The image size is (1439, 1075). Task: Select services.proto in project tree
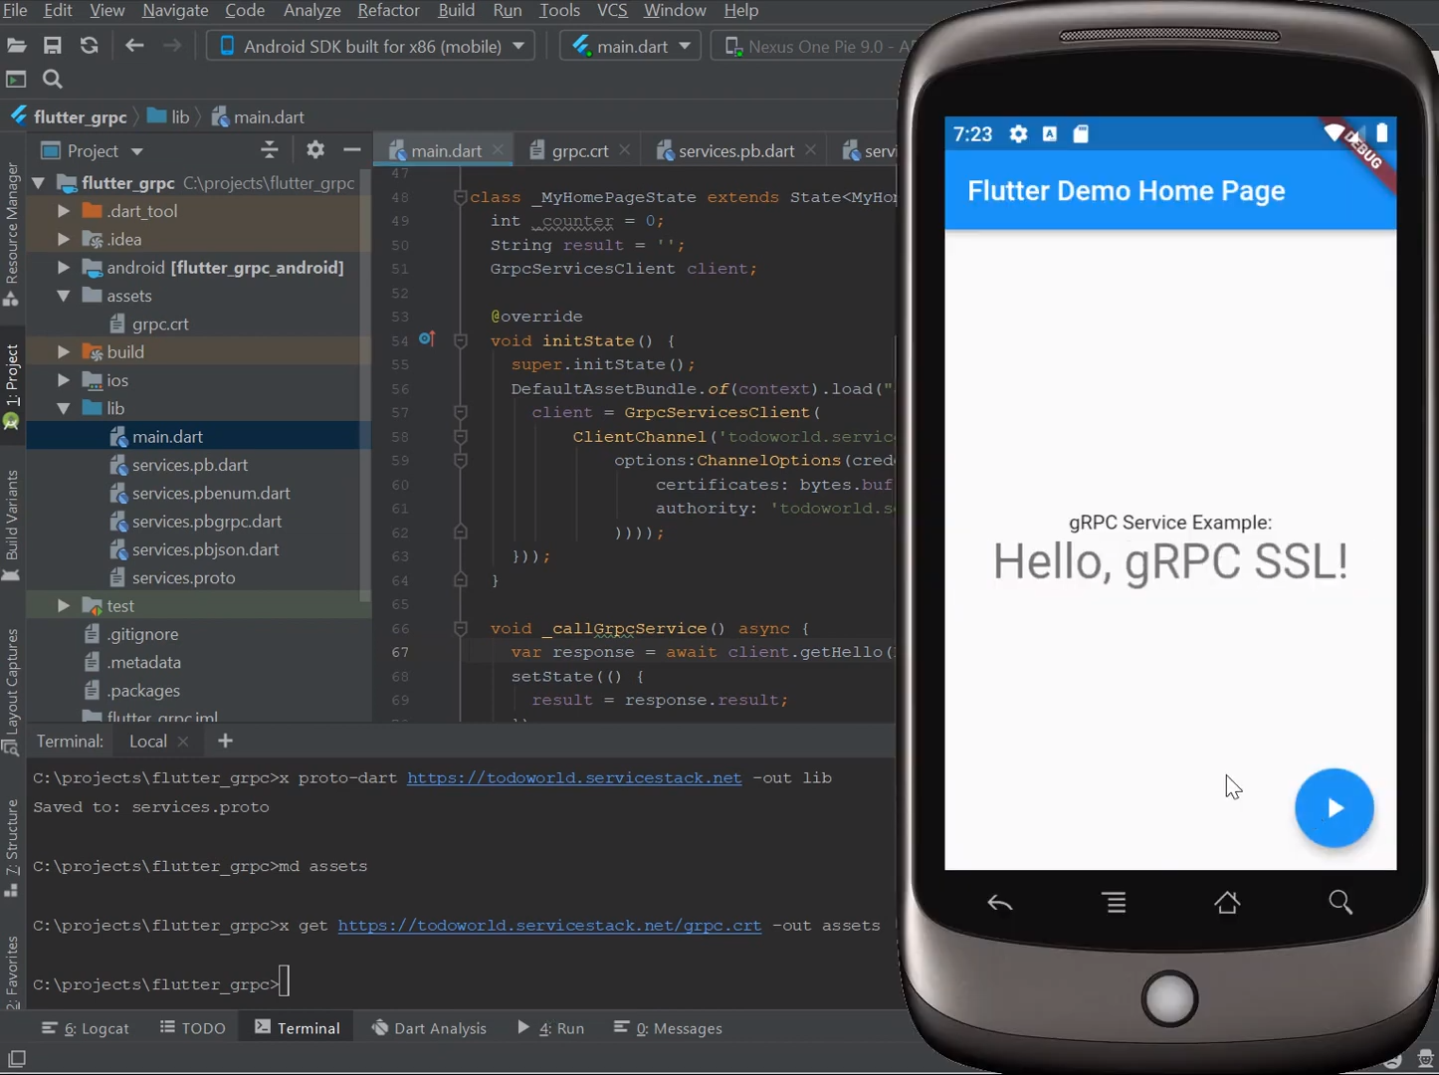click(183, 577)
